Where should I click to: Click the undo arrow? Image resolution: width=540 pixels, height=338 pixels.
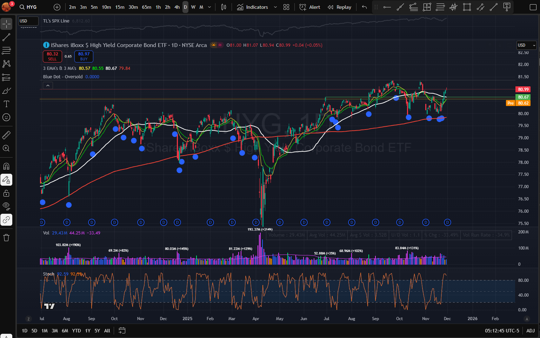tap(364, 7)
